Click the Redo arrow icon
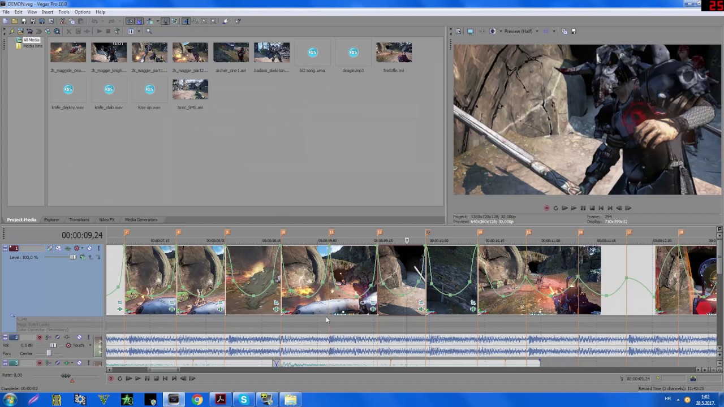Image resolution: width=724 pixels, height=407 pixels. 113,21
